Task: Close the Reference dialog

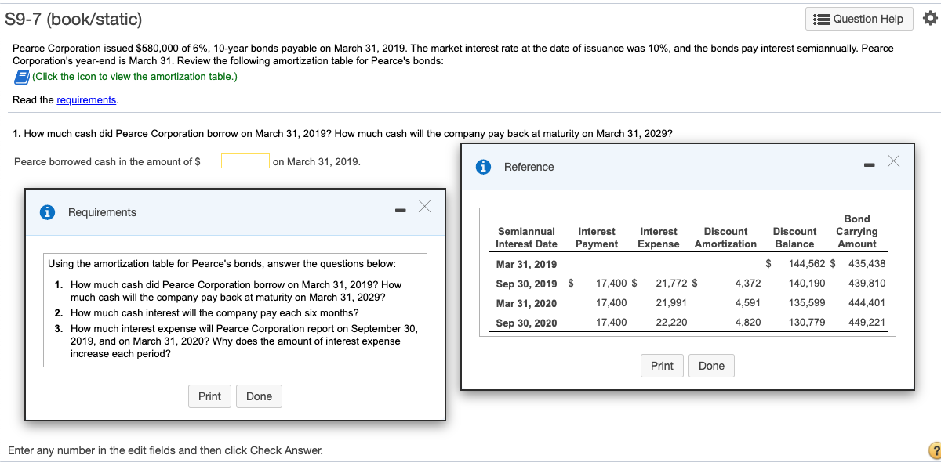Action: click(x=894, y=161)
